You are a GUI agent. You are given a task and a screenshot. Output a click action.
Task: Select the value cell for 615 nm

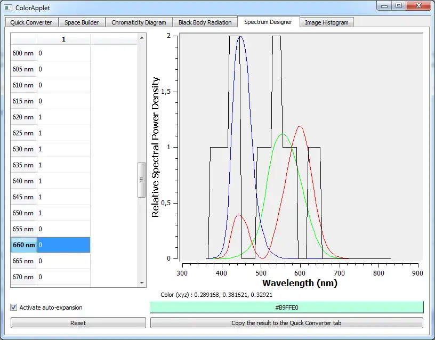pyautogui.click(x=64, y=101)
